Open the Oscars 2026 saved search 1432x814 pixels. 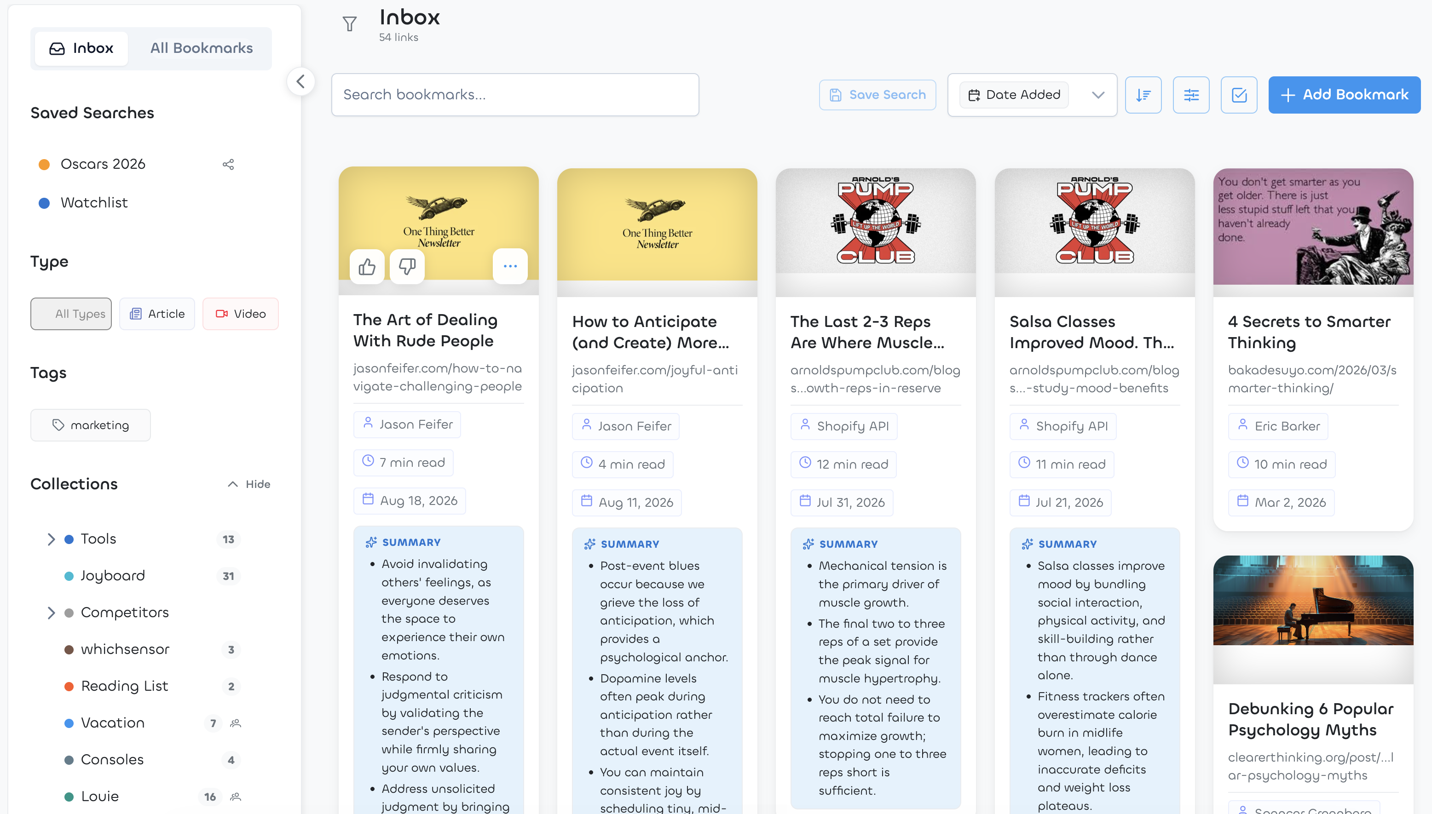[x=103, y=164]
